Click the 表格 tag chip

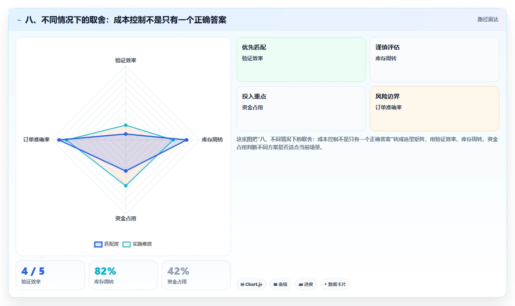click(280, 284)
